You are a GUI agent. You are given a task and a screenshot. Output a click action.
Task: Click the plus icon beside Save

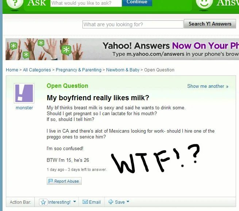click(111, 202)
